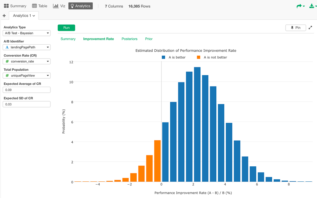317x198 pixels.
Task: Open the Prior tab
Action: 149,39
